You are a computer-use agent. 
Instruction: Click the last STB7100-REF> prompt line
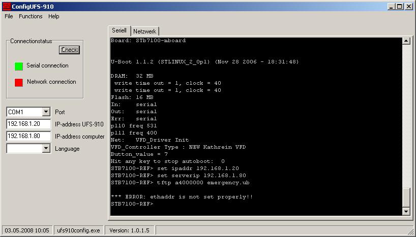pos(132,204)
